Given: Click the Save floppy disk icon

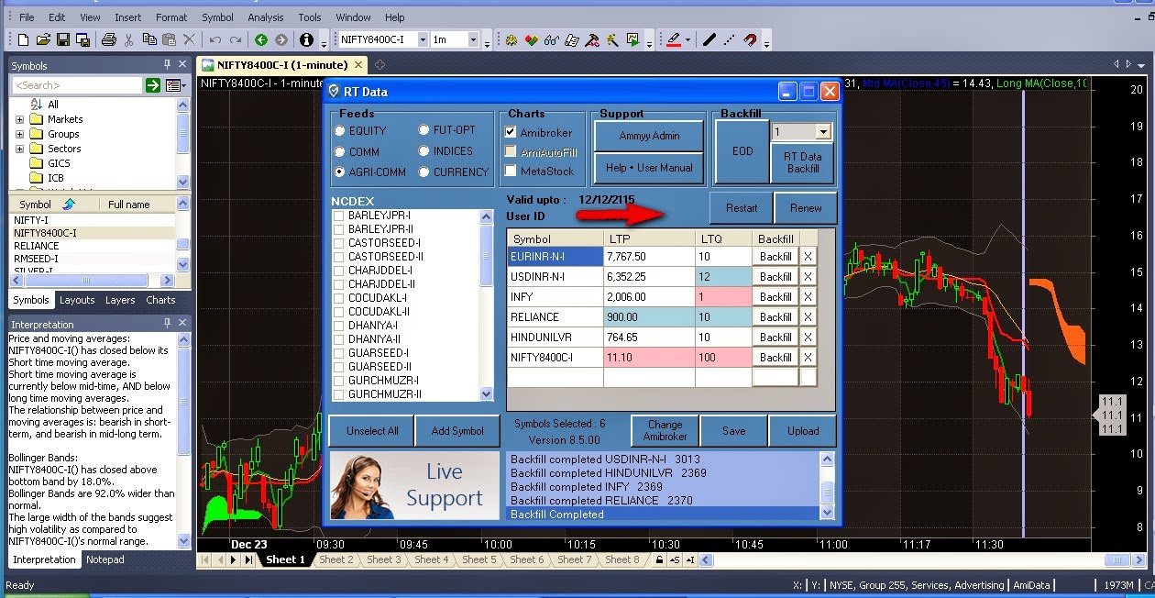Looking at the screenshot, I should click(x=63, y=40).
